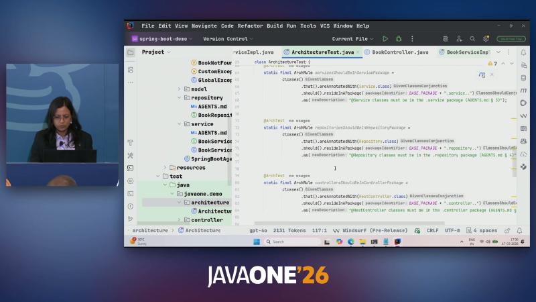The height and width of the screenshot is (302, 536).
Task: Toggle the read-only lock in the status bar
Action: pyautogui.click(x=507, y=231)
